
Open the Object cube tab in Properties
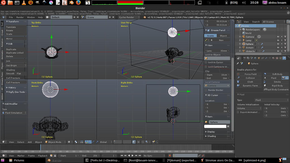(259, 58)
